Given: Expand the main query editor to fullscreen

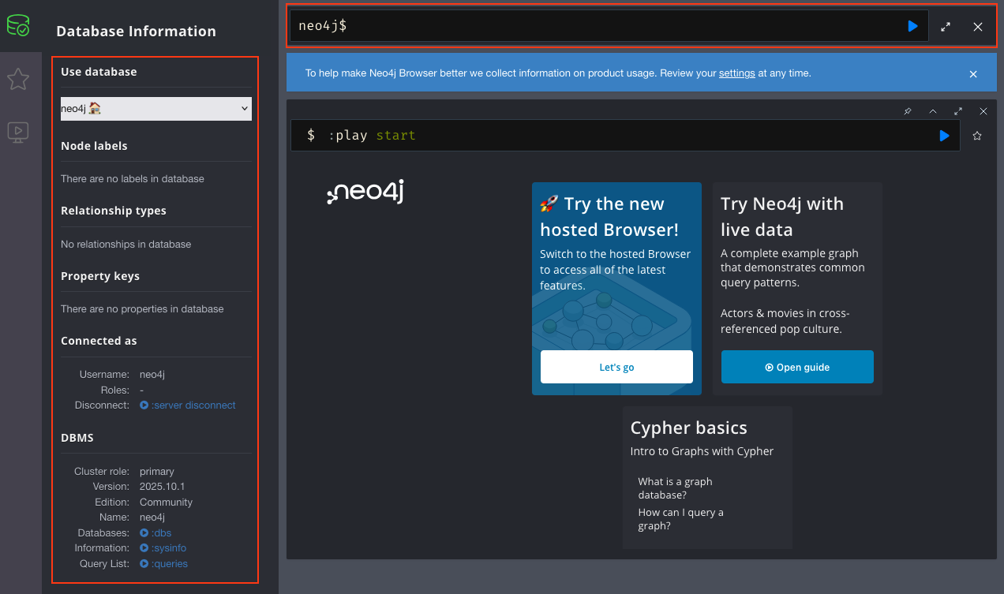Looking at the screenshot, I should coord(946,26).
